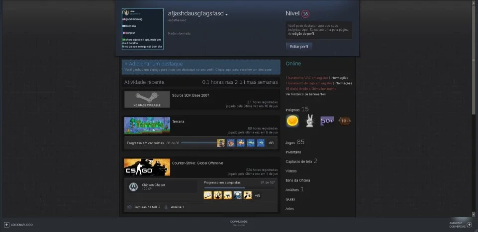Show the +83 more Terraria achievements
The height and width of the screenshot is (232, 478).
(271, 143)
